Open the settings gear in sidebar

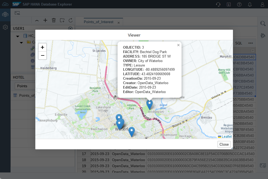pos(5,27)
